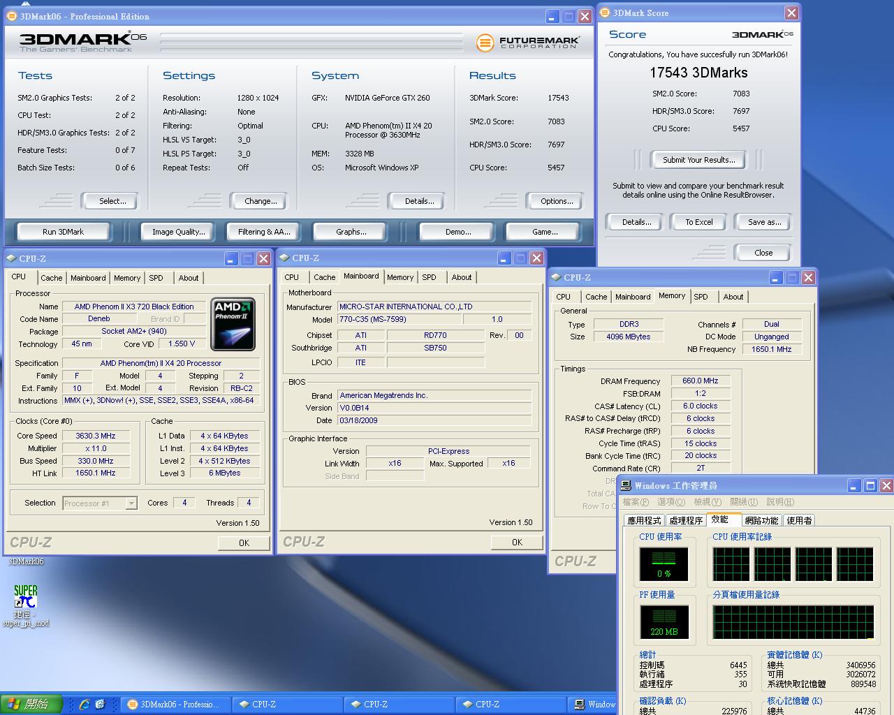Switch to 處理程序 tab in Task Manager
Image resolution: width=894 pixels, height=715 pixels.
686,520
